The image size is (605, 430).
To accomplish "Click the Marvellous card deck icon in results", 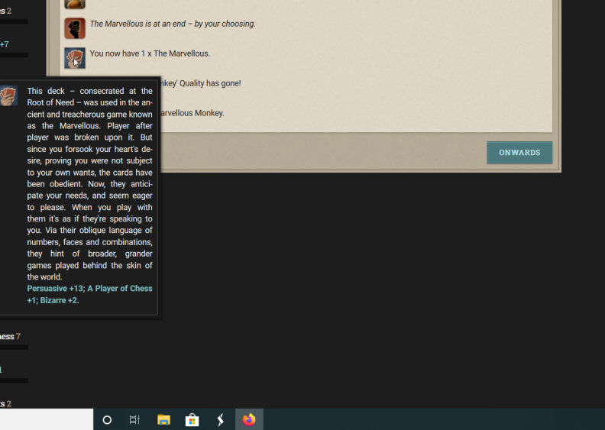I will pyautogui.click(x=74, y=57).
